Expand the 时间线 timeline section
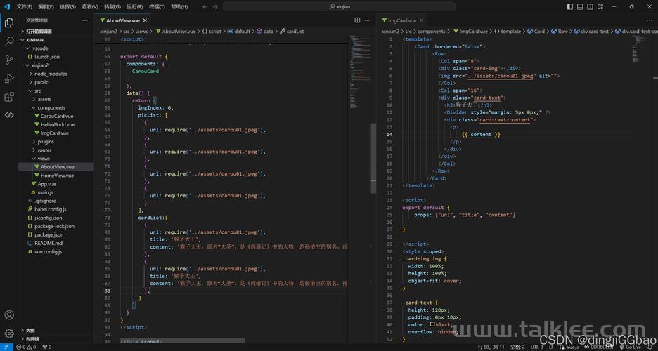Viewport: 658px width, 351px height. click(x=56, y=339)
